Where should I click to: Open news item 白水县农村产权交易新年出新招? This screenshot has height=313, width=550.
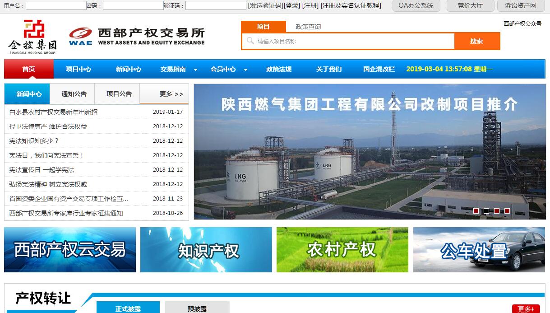(x=53, y=112)
